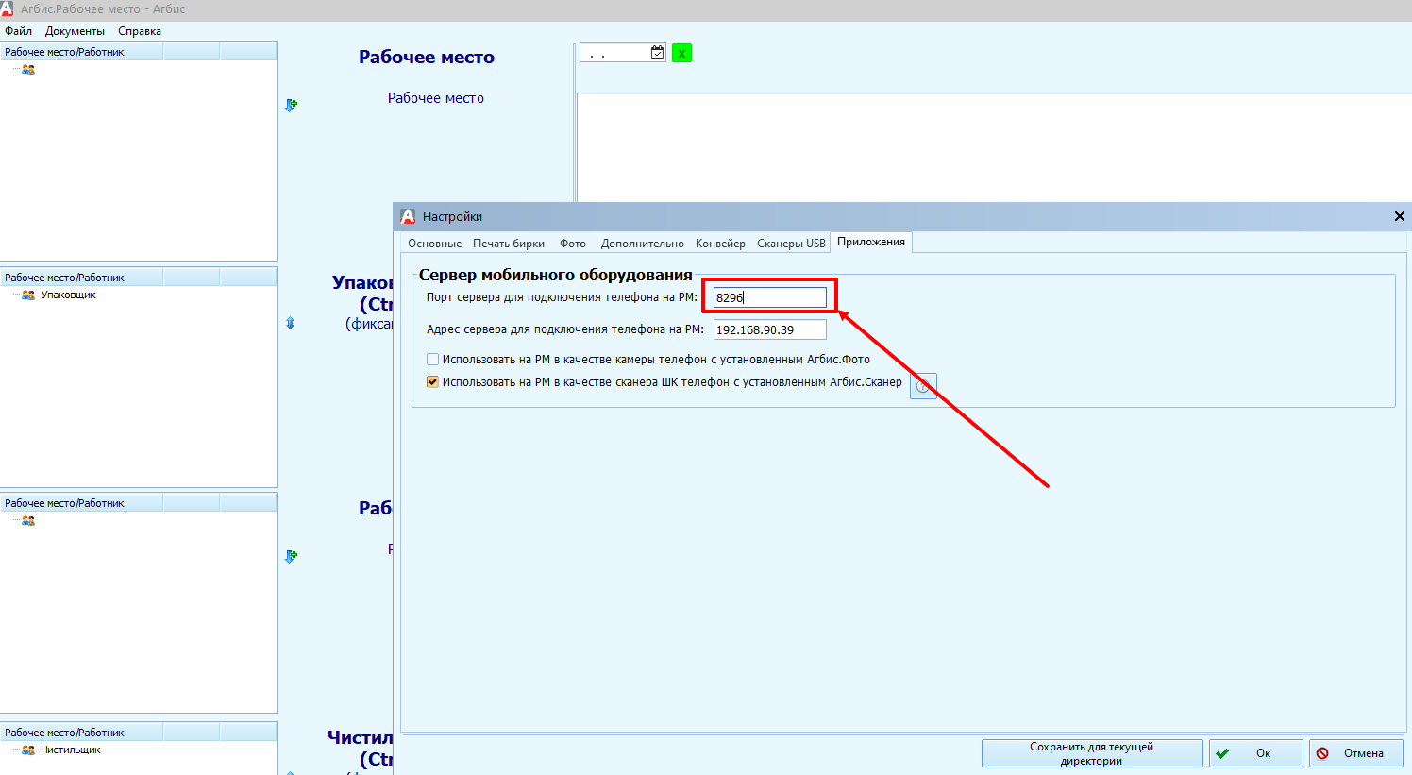
Task: Open the Справка menu
Action: (x=140, y=31)
